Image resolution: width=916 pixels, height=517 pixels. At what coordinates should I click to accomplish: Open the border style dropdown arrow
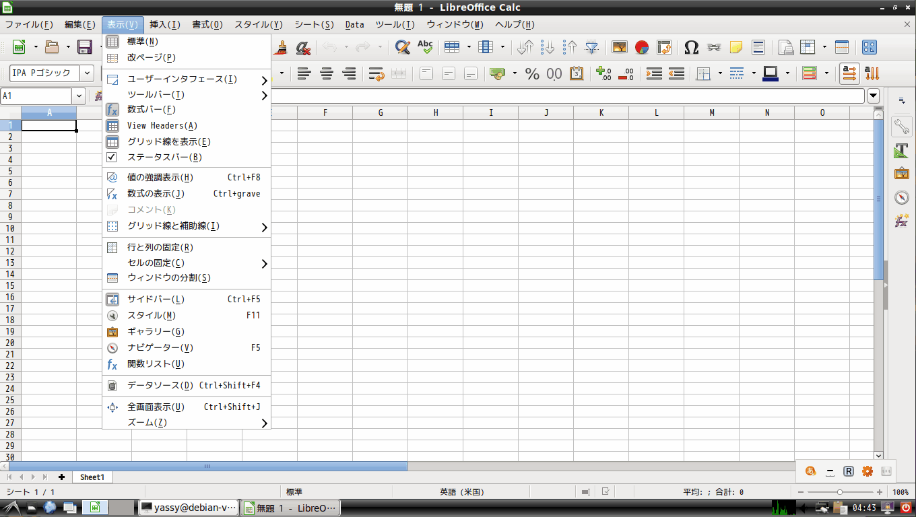point(754,73)
